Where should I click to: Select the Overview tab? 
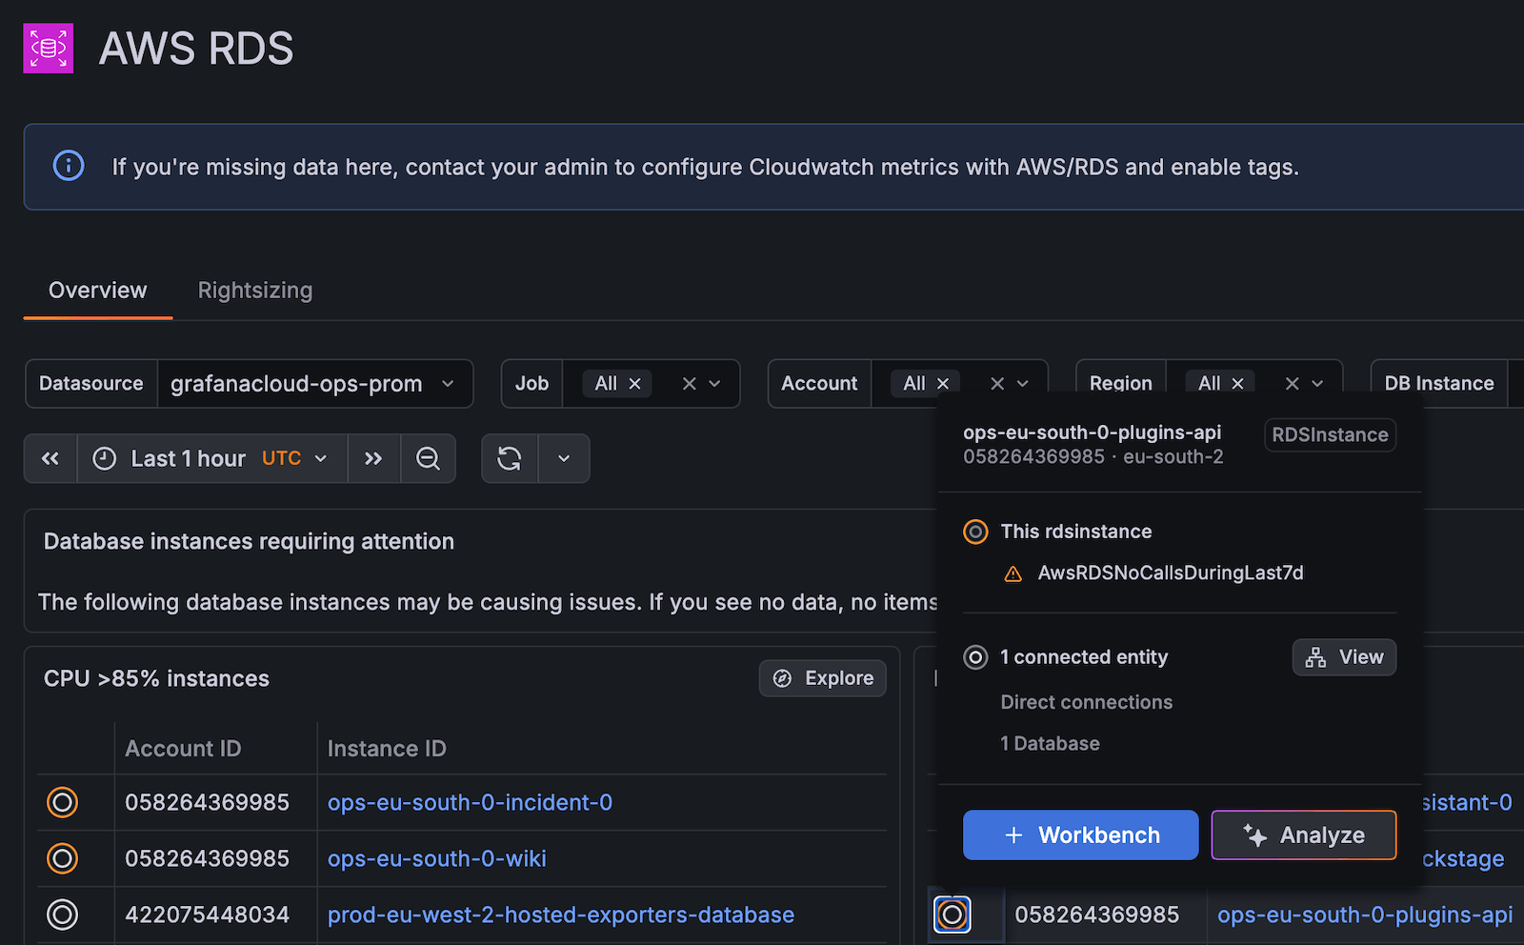click(x=97, y=290)
